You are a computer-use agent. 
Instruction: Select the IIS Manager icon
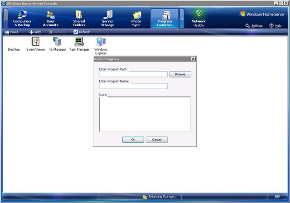(58, 44)
